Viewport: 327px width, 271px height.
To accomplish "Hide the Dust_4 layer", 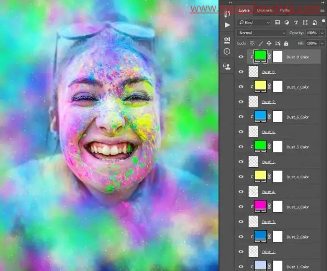I will [241, 192].
